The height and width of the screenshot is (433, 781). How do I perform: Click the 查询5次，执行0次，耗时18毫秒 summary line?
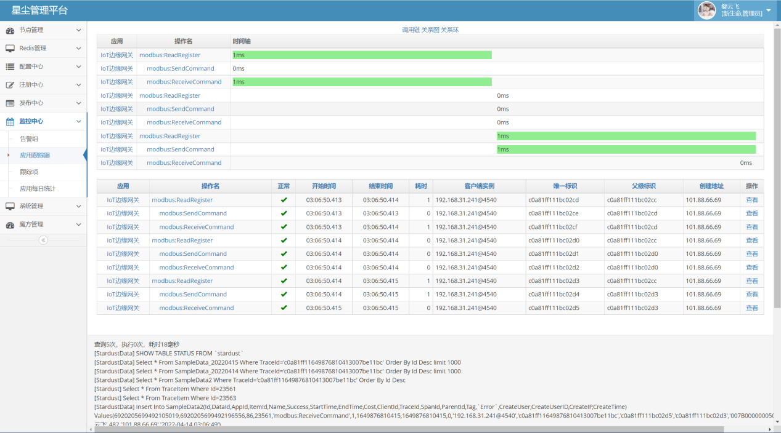click(137, 344)
